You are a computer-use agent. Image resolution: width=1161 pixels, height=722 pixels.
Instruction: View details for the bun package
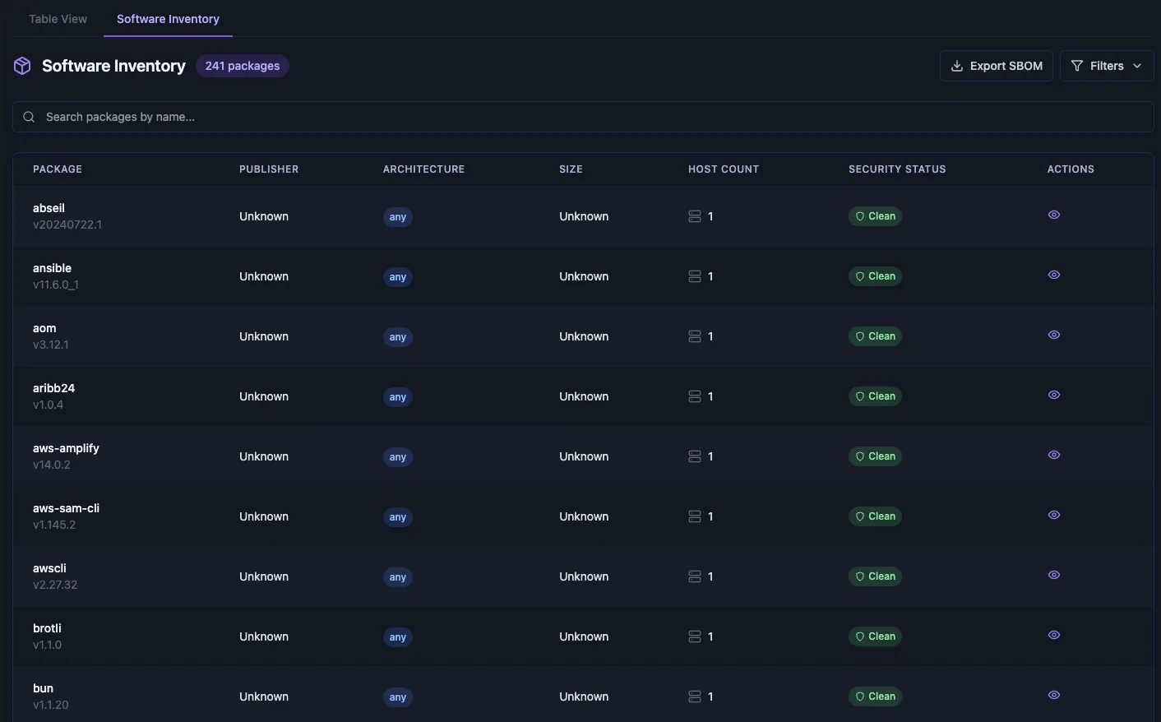1054,695
